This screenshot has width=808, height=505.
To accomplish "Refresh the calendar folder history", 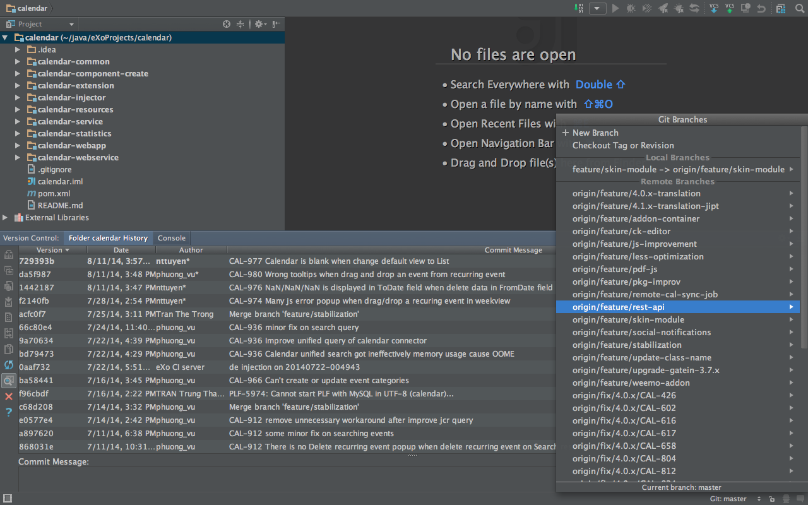I will [x=8, y=365].
